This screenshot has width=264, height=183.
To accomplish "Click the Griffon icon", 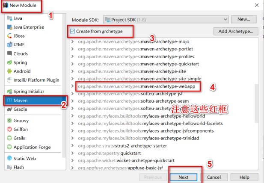I will click(9, 129).
